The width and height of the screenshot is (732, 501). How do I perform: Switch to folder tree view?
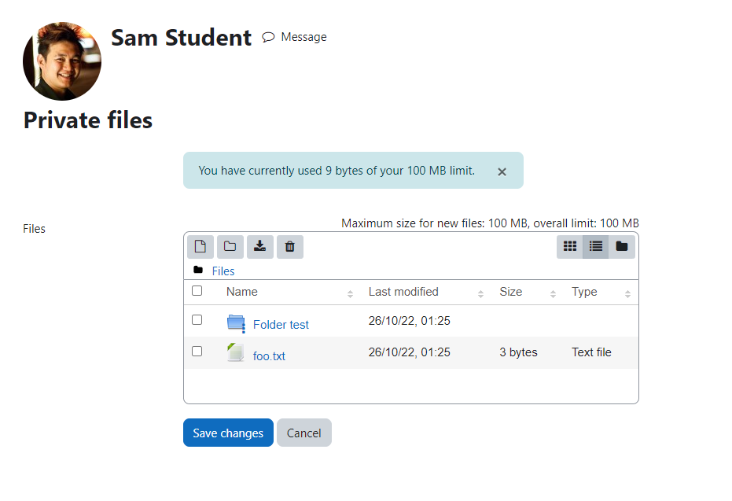622,246
